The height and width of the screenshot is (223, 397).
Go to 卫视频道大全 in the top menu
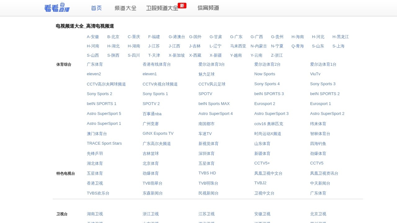point(162,8)
